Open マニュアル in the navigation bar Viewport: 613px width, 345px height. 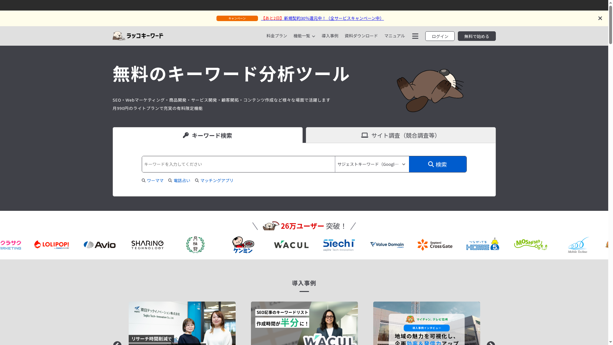(394, 36)
